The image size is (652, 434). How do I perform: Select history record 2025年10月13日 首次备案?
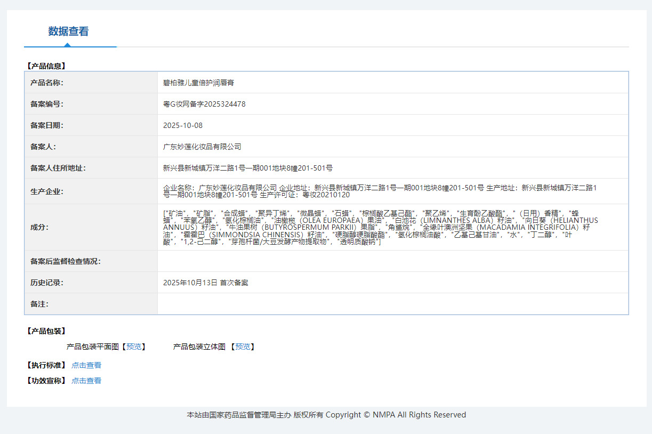coord(206,283)
